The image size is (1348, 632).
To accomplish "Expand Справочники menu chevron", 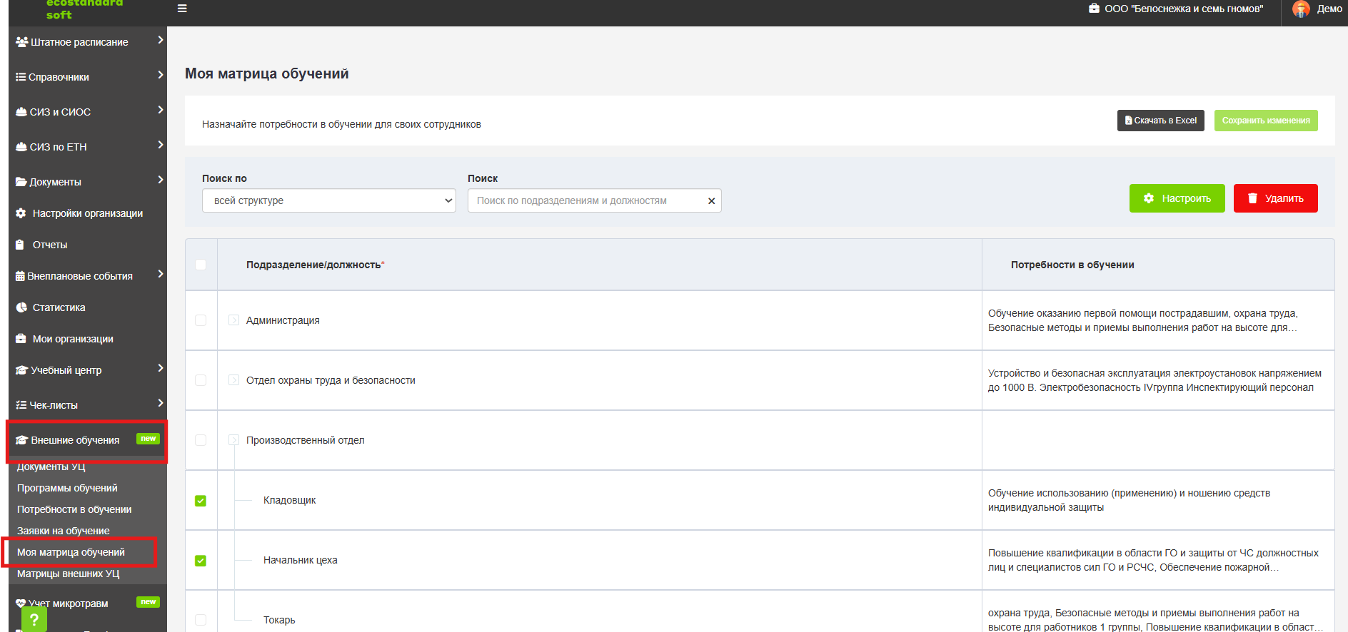I will click(x=161, y=75).
